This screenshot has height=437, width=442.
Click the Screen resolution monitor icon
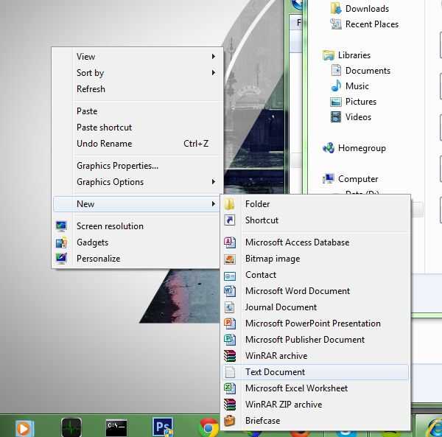[61, 226]
